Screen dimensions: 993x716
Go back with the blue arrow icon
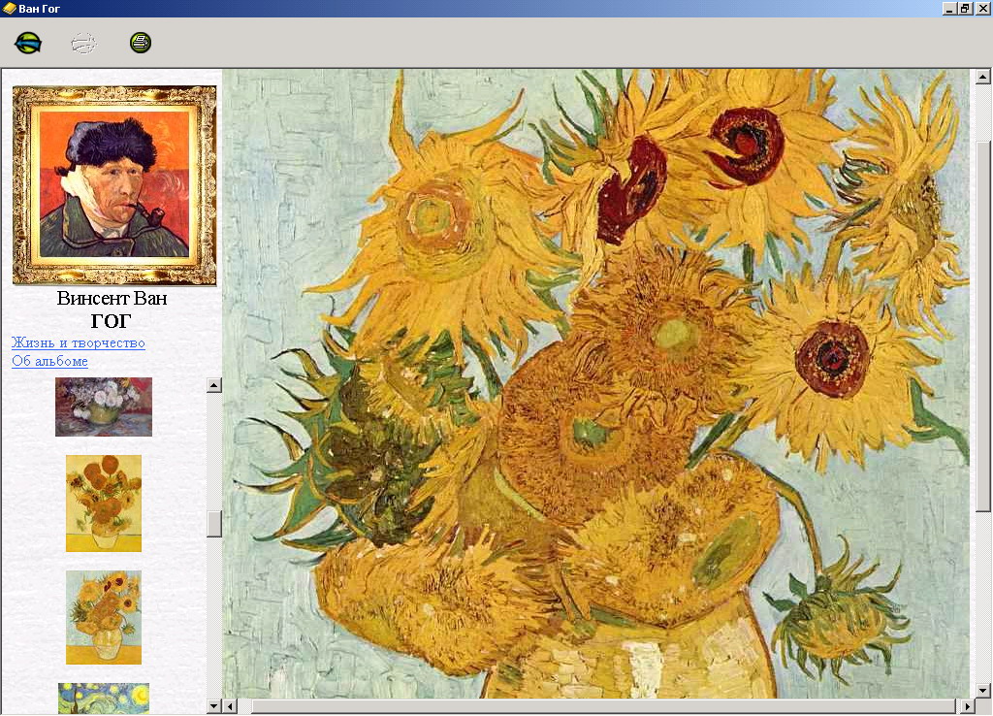click(28, 43)
